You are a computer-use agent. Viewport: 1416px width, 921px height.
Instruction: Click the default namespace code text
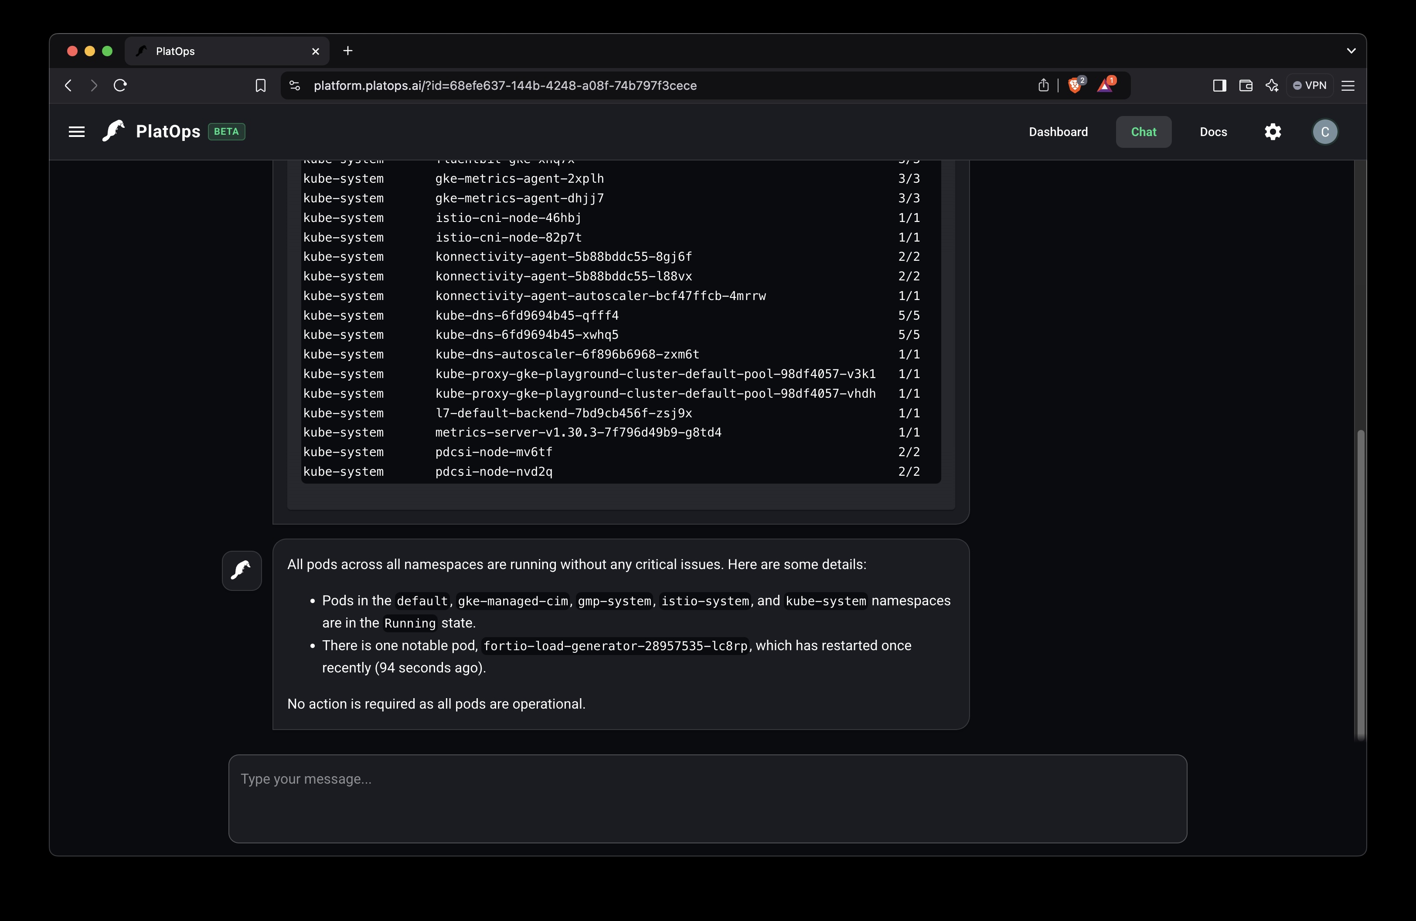pyautogui.click(x=422, y=601)
